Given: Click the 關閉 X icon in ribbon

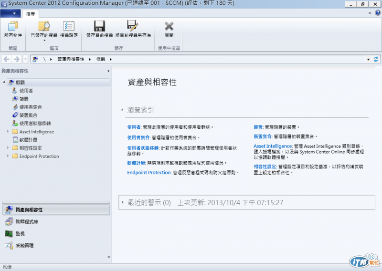Looking at the screenshot, I should 169,26.
